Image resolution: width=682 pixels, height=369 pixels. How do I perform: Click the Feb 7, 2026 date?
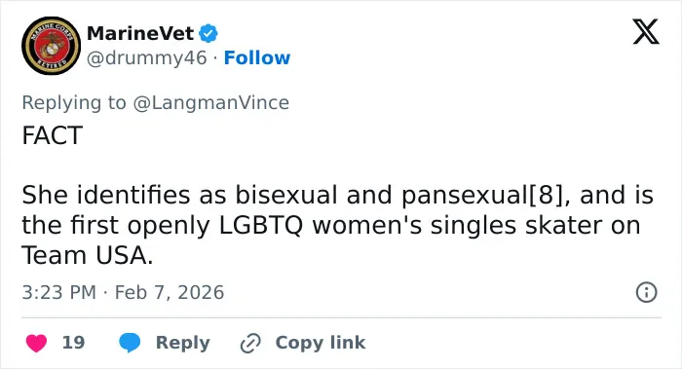click(x=170, y=292)
